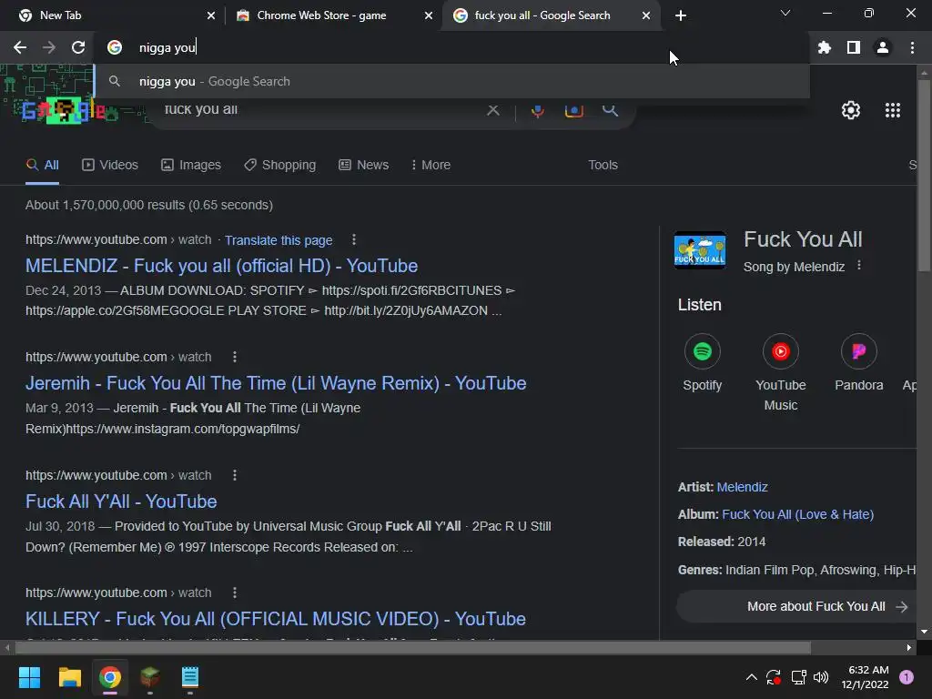
Task: Expand the More search filters menu
Action: point(431,165)
